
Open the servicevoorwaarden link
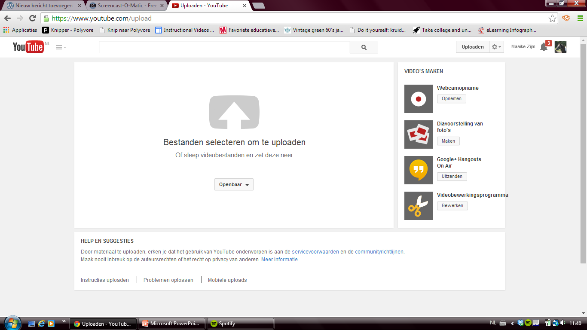pyautogui.click(x=315, y=252)
